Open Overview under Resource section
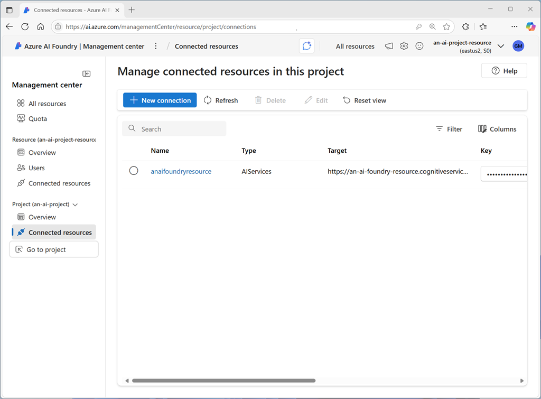541x399 pixels. [36, 153]
